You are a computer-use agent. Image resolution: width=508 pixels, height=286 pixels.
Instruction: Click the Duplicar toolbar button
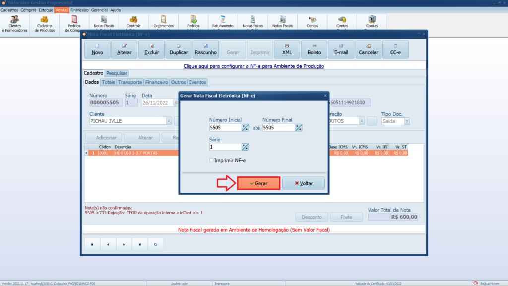click(179, 49)
